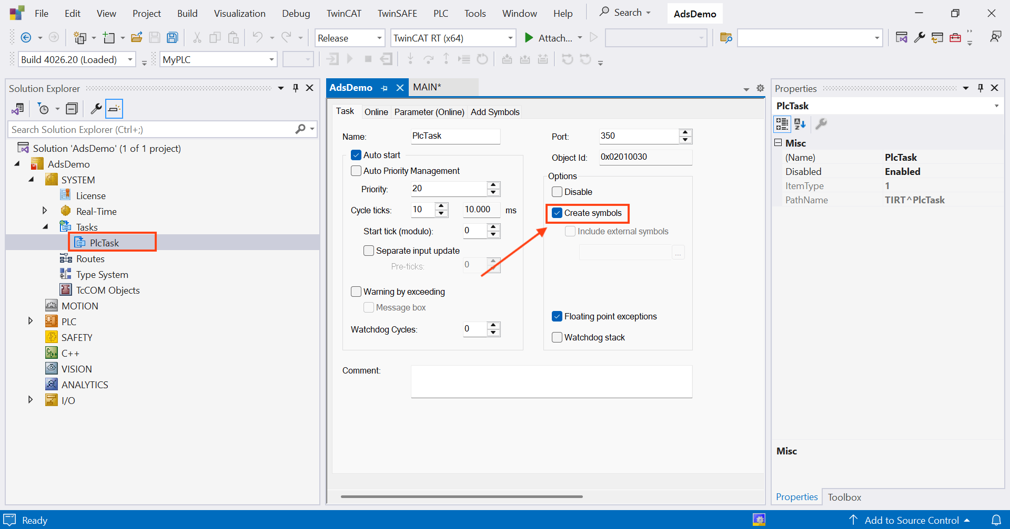Click the Attach green play icon
The width and height of the screenshot is (1010, 529).
point(529,37)
